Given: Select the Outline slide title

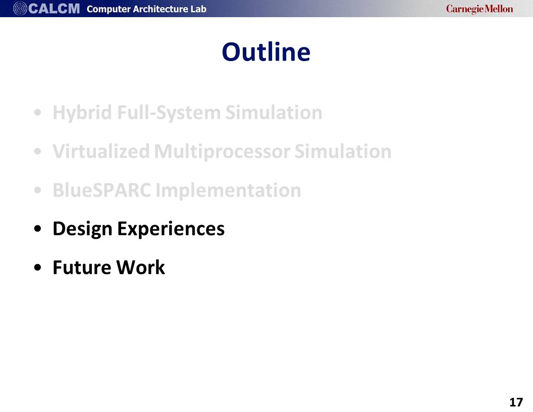Looking at the screenshot, I should [266, 52].
